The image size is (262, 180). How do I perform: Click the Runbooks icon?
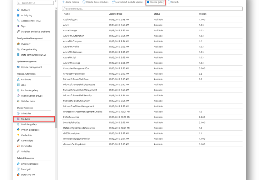pos(18,79)
